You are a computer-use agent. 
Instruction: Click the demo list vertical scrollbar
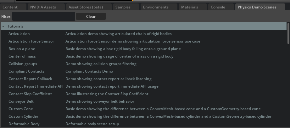(288, 33)
